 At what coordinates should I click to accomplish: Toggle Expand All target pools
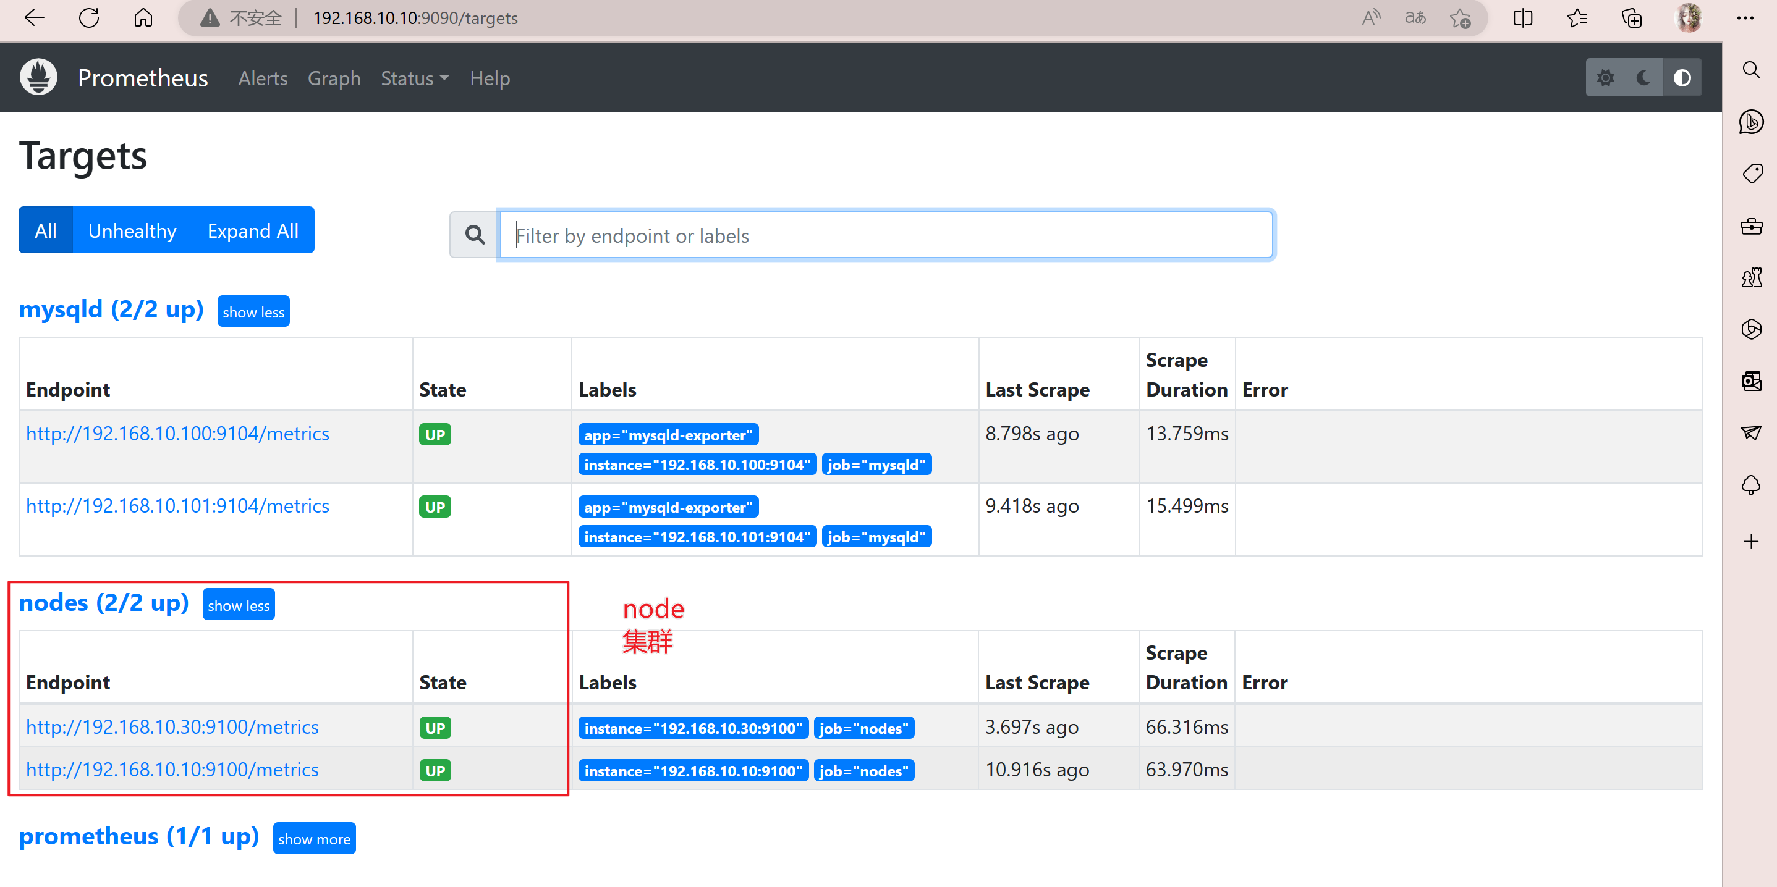(x=253, y=230)
